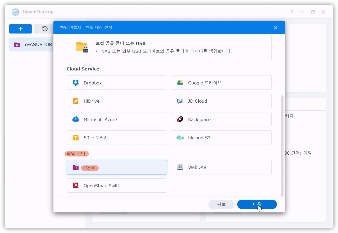Select Microsoft Azure cloud option
338x233 pixels.
point(117,120)
